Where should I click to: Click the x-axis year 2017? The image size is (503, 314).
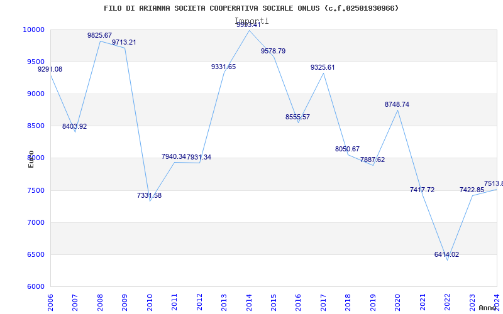click(323, 303)
